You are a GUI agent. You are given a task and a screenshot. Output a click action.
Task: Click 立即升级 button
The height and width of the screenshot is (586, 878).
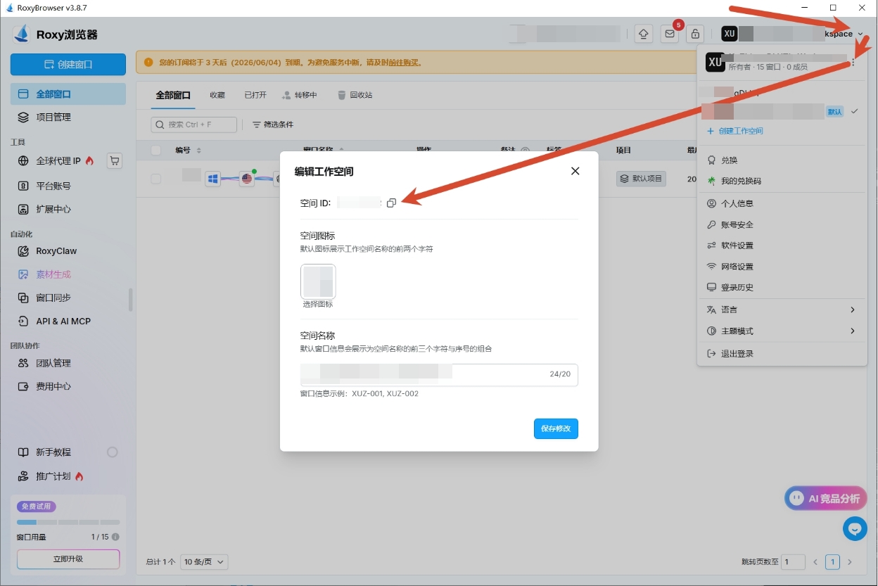68,559
